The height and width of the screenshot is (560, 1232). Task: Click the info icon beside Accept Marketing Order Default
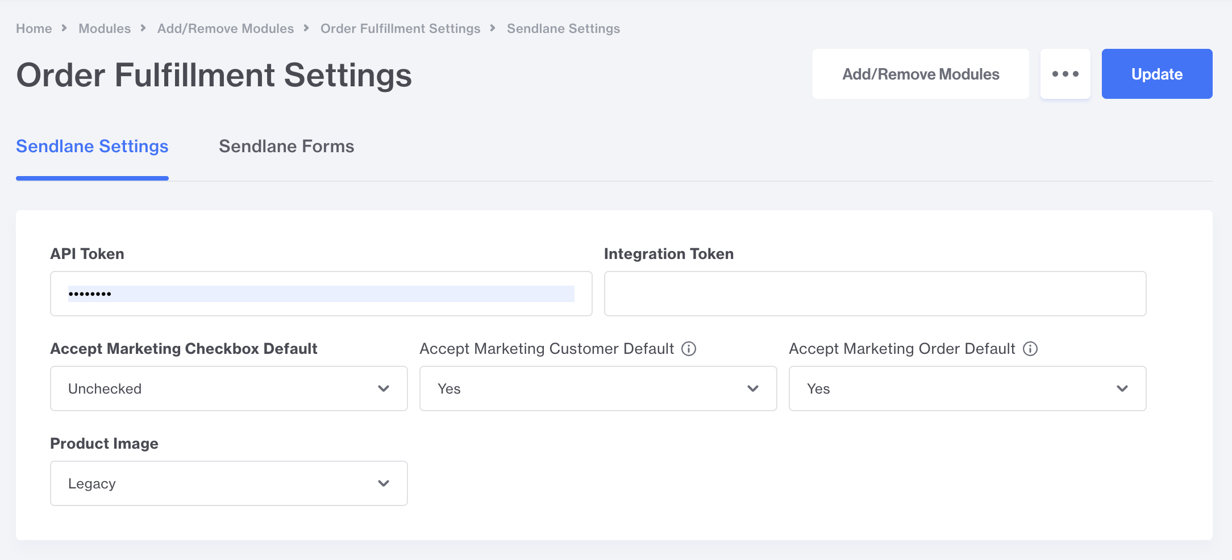click(1030, 349)
